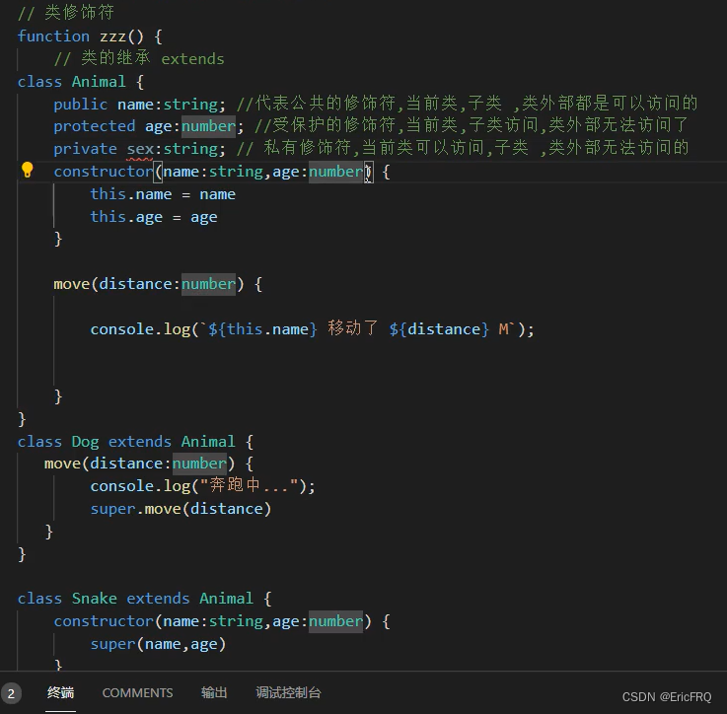727x714 pixels.
Task: Click the badge showing 2 in the panel
Action: pyautogui.click(x=11, y=693)
